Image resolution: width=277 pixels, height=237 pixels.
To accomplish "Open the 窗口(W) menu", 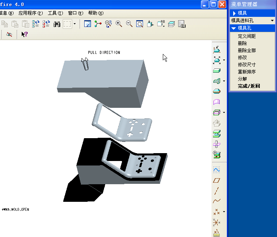I will pos(75,13).
